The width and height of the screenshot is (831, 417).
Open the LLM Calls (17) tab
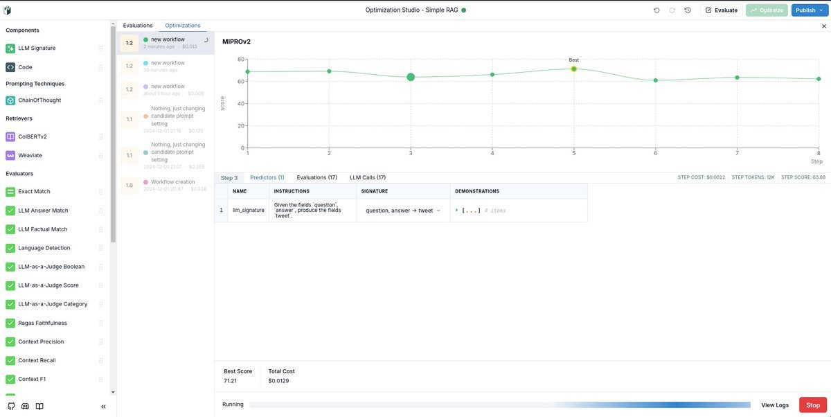(368, 178)
